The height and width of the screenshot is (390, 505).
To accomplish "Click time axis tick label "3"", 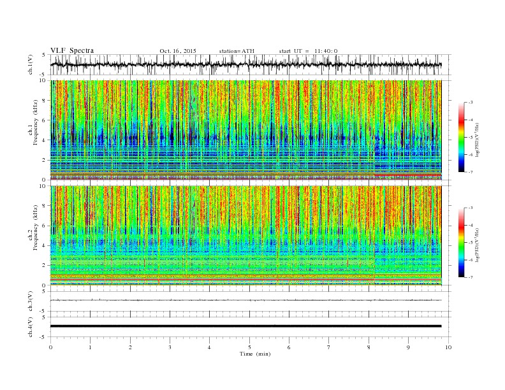I will click(x=170, y=347).
